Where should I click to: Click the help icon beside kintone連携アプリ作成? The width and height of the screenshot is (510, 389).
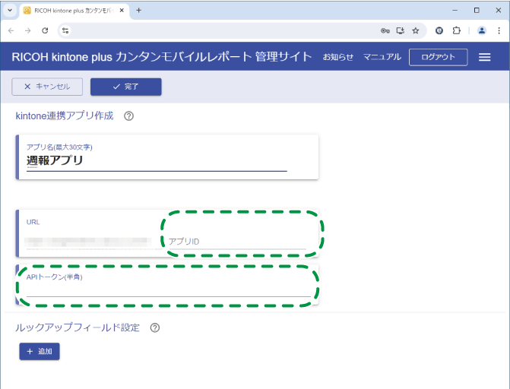point(128,116)
